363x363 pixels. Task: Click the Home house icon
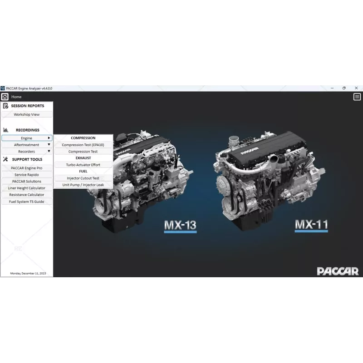[5, 97]
